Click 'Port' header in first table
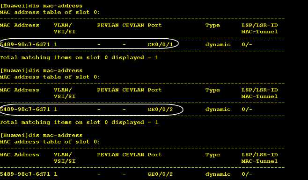This screenshot has width=308, height=180. point(154,25)
